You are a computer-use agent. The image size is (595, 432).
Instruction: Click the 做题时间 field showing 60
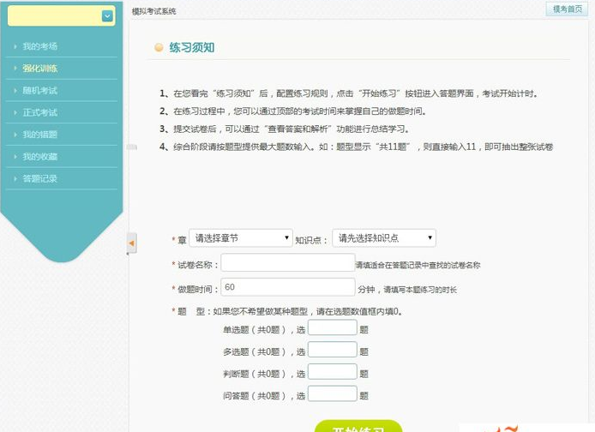(288, 287)
